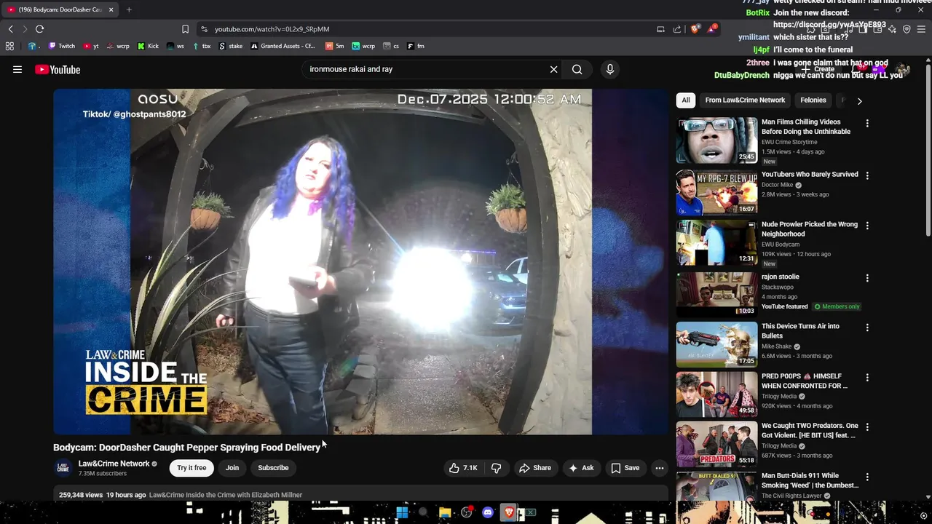This screenshot has width=932, height=524.
Task: Open Law&Crime Network channel name link
Action: [x=114, y=464]
